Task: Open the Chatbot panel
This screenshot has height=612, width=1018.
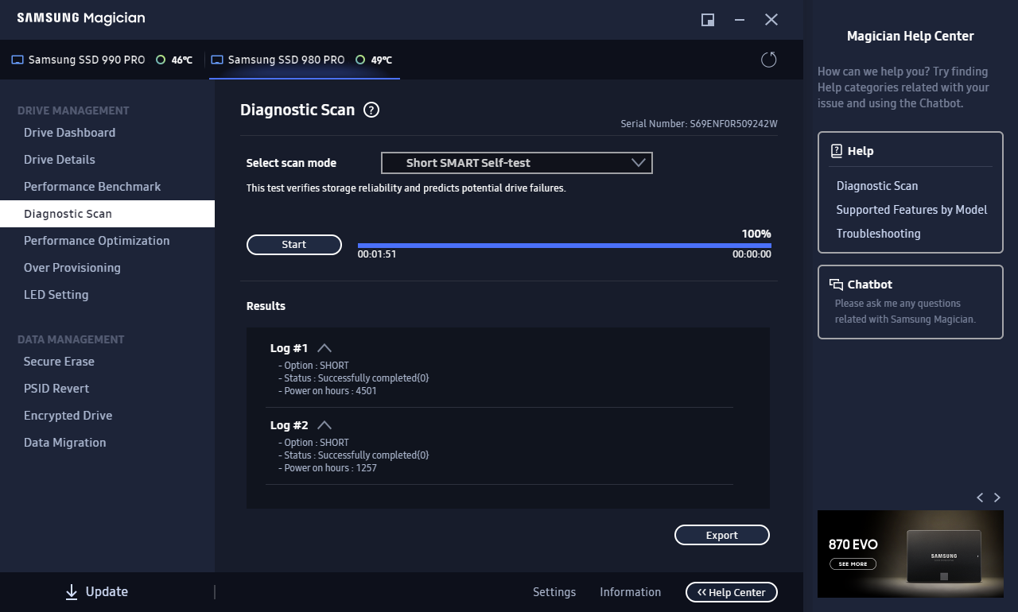Action: click(x=911, y=302)
